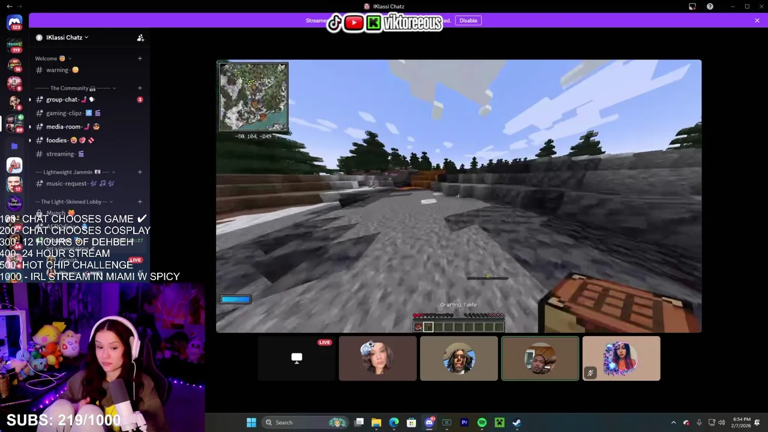Image resolution: width=768 pixels, height=432 pixels.
Task: Open Premiere Pro from the taskbar
Action: [x=464, y=422]
